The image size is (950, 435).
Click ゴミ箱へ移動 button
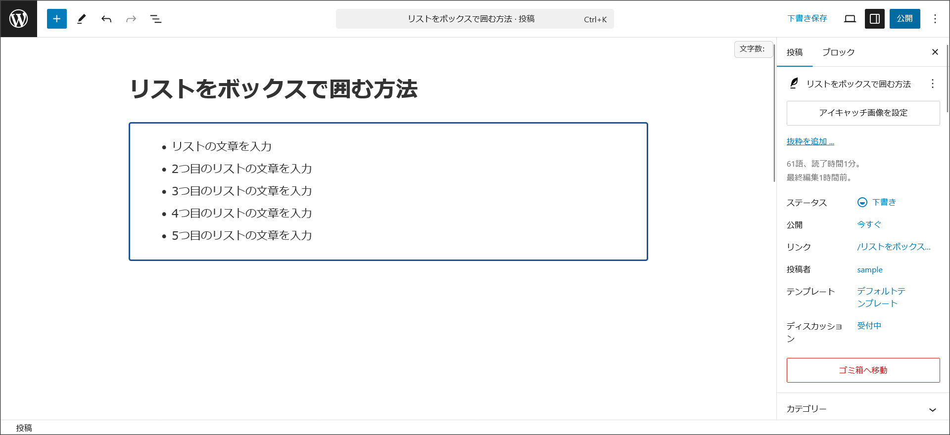pos(863,370)
